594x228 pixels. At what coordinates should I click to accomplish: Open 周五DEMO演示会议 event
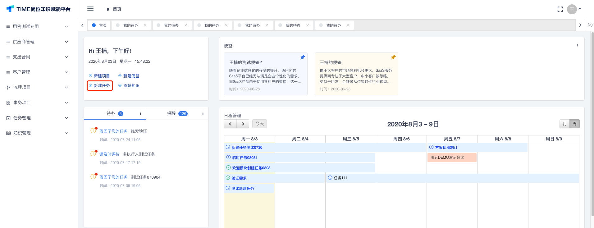pos(452,157)
